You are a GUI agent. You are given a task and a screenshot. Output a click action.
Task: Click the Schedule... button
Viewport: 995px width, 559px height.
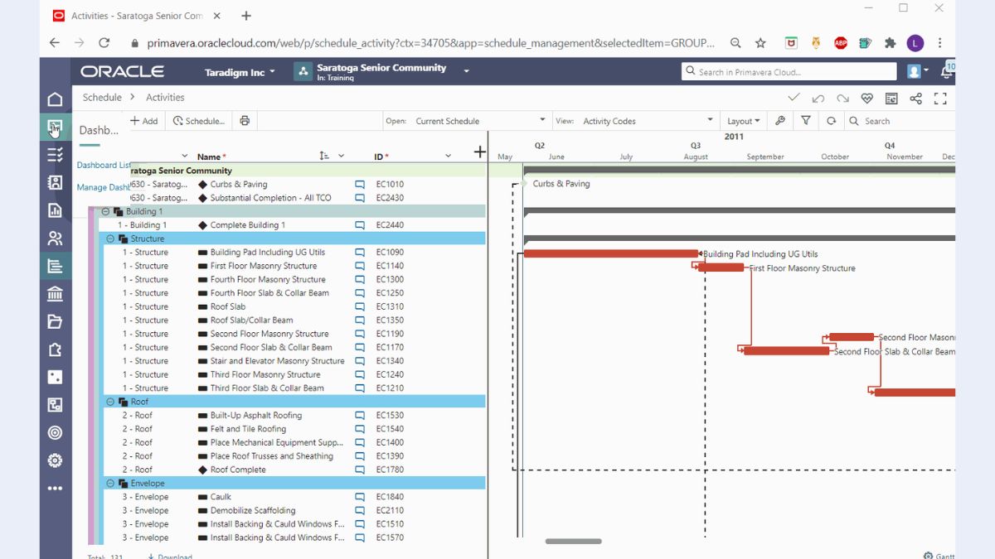[x=199, y=121]
